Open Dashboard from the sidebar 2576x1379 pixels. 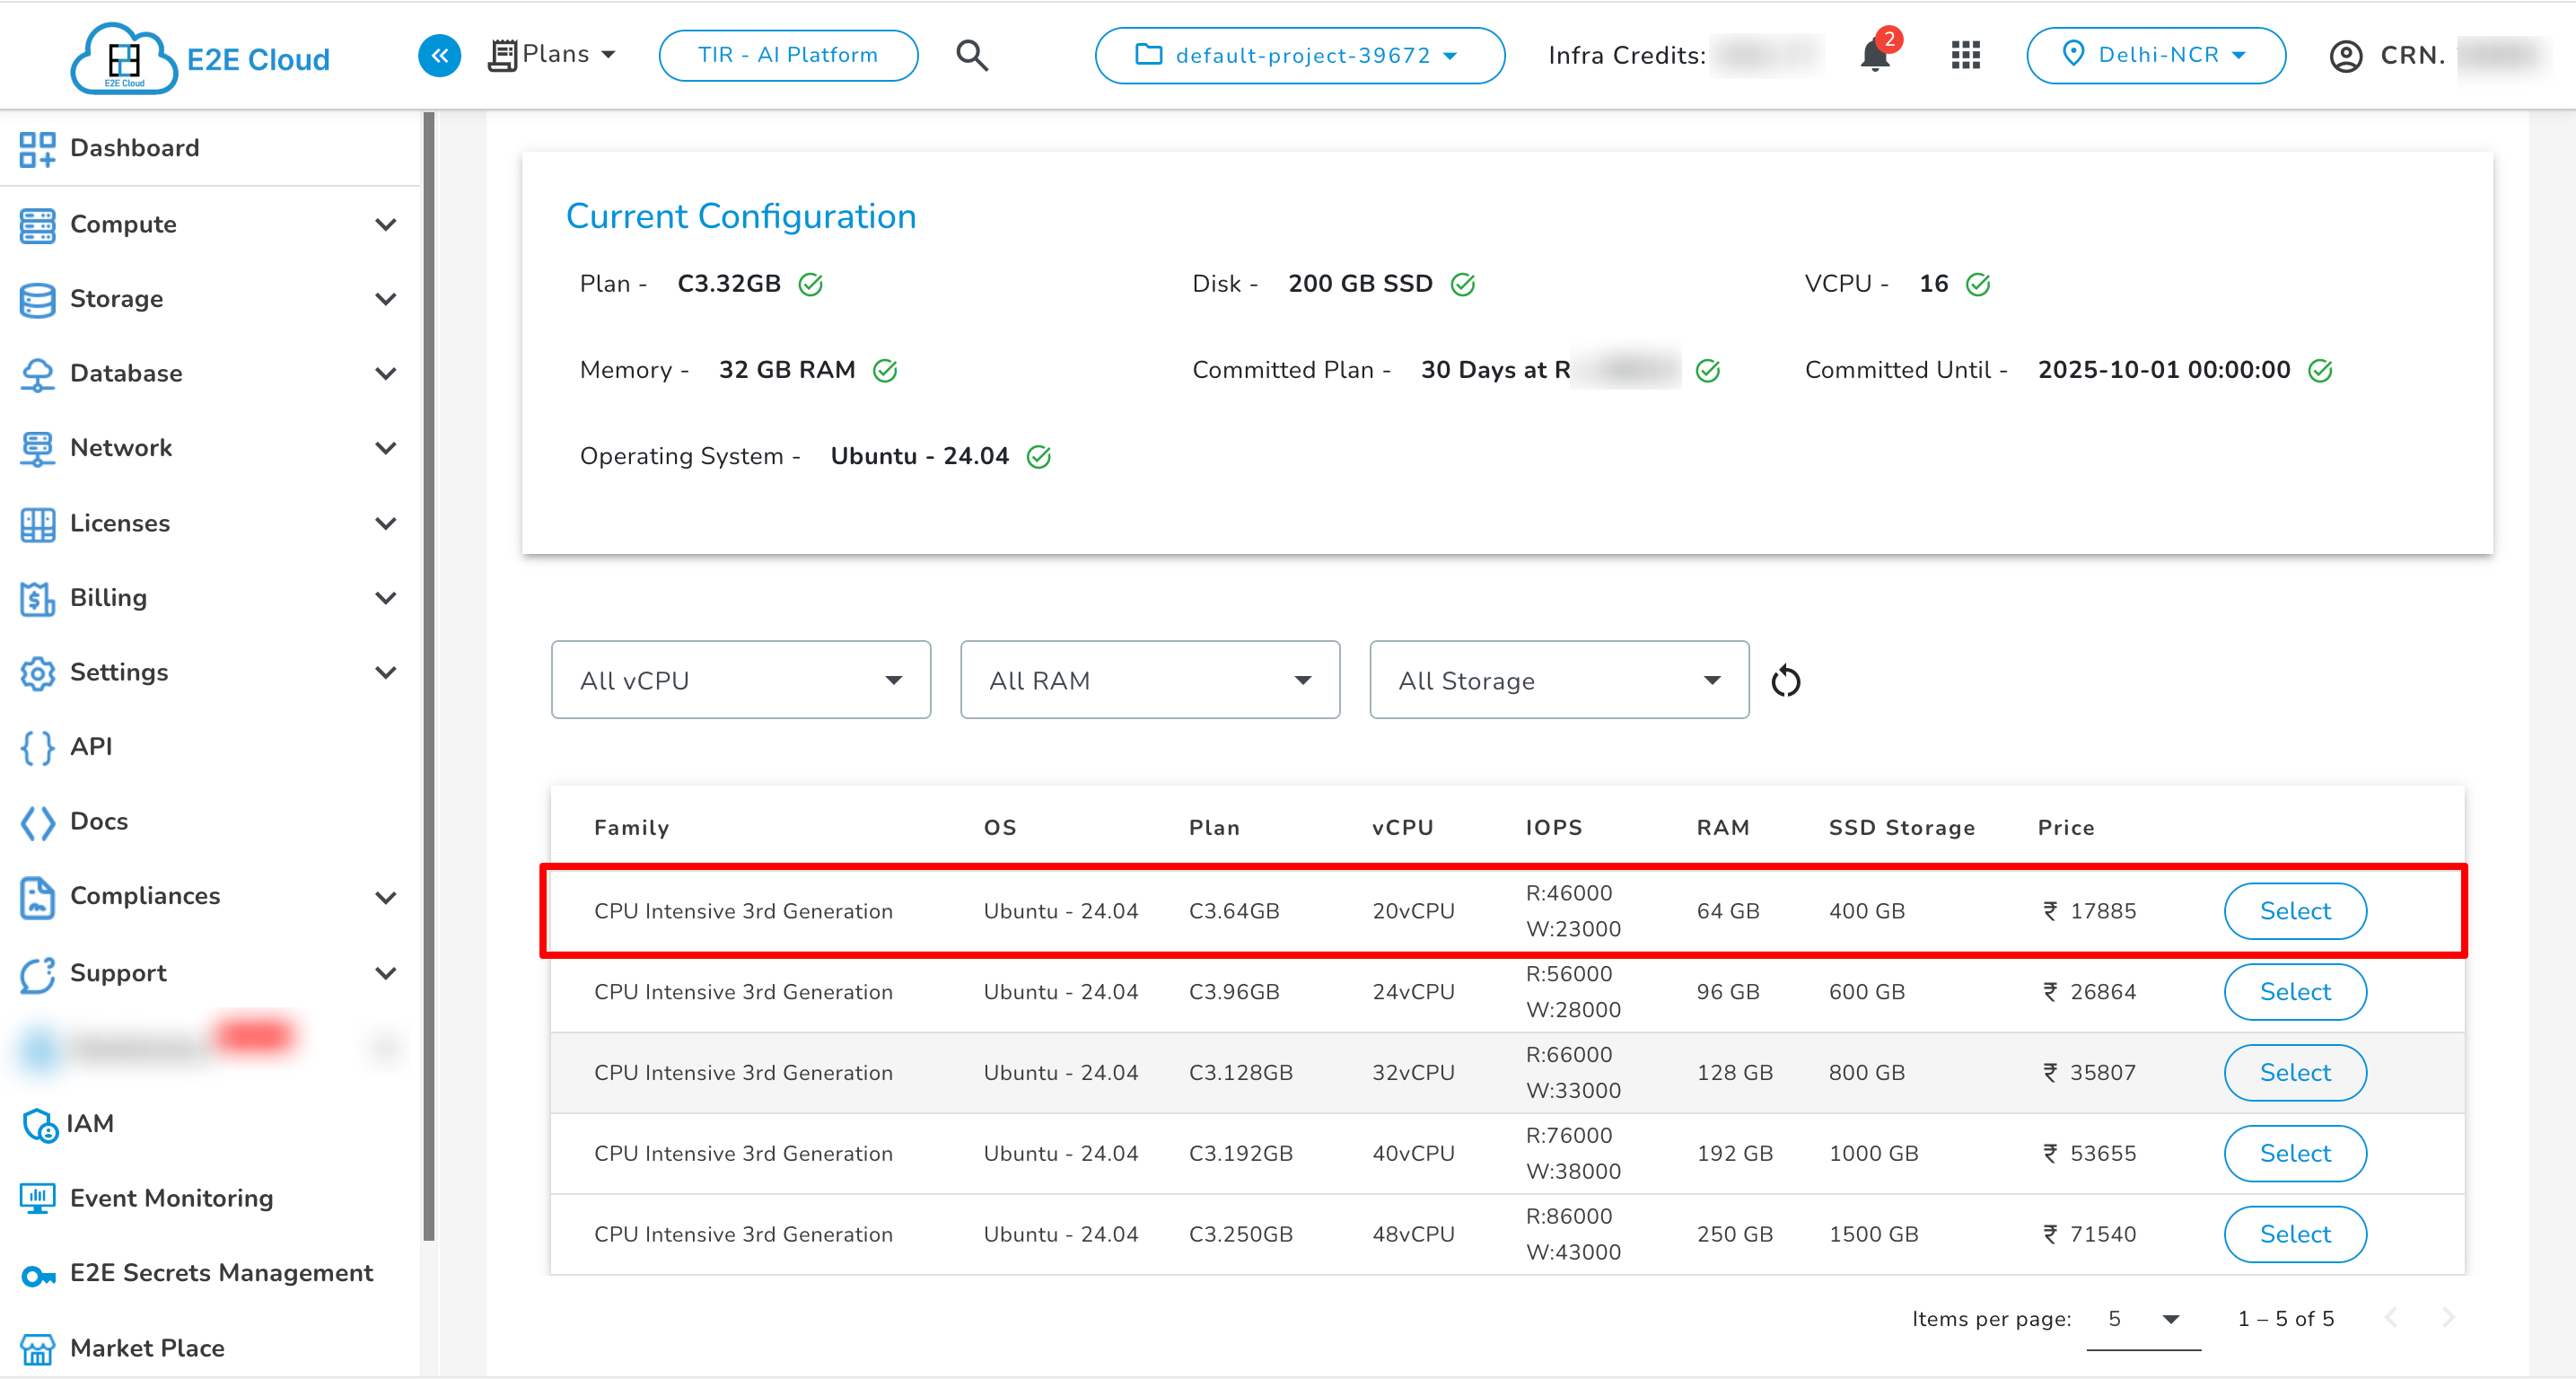[x=135, y=148]
